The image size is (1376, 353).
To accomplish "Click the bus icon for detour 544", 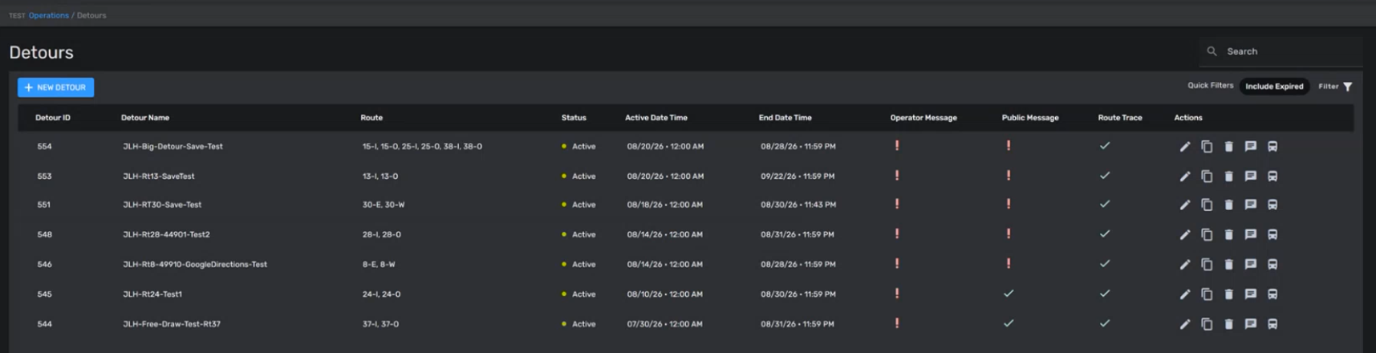I will 1272,324.
